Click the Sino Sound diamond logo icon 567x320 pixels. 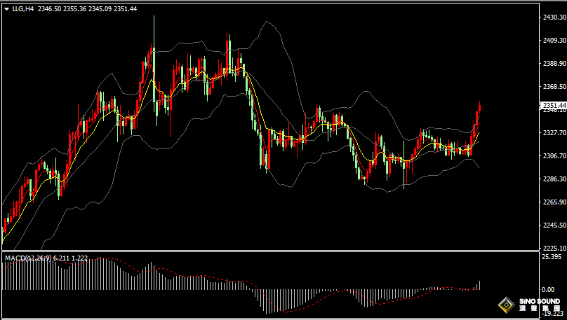pos(505,305)
